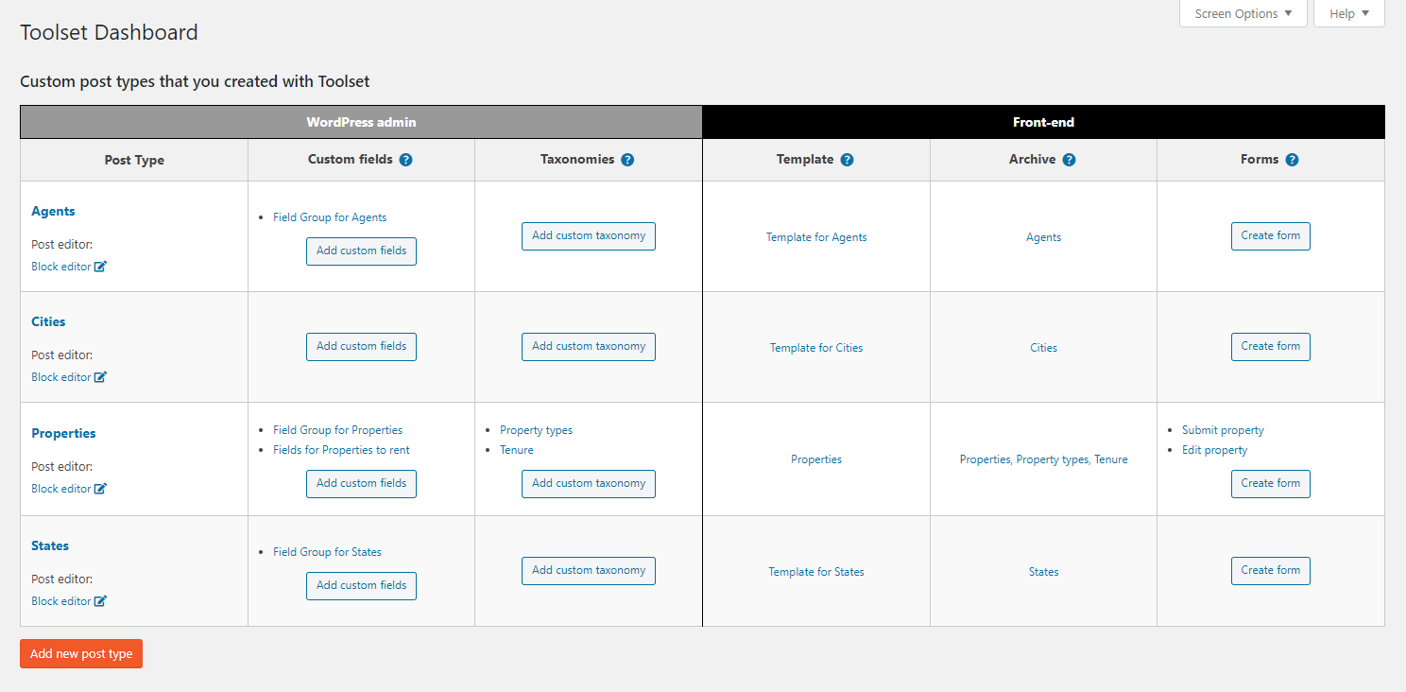Open Edit property form

click(x=1214, y=450)
